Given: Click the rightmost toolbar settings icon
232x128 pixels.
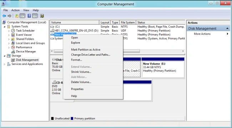Looking at the screenshot, I should point(42,16).
